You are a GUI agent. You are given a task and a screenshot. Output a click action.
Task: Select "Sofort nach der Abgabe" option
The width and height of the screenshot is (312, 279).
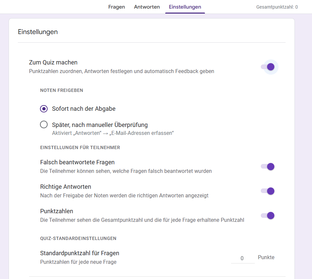pos(44,108)
